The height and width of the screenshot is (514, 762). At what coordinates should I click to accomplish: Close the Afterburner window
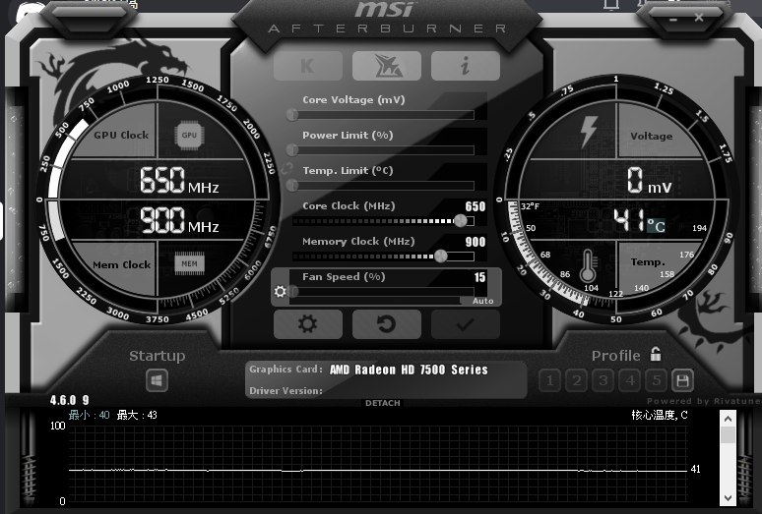(699, 18)
